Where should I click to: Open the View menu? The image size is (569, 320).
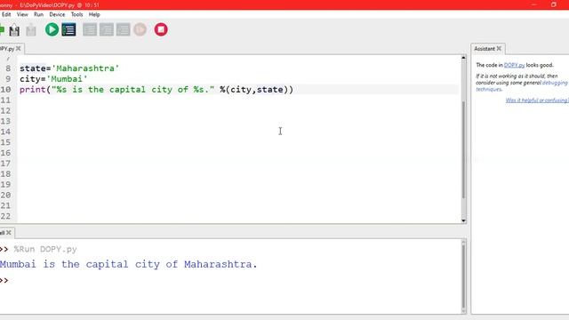(22, 14)
